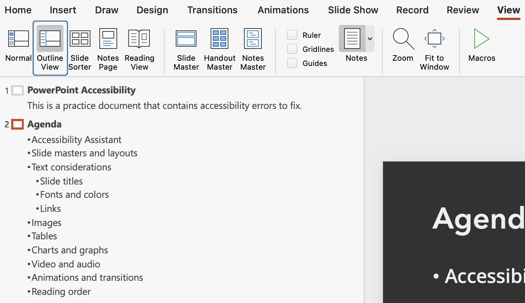Select the View tab
The image size is (525, 303).
point(509,10)
